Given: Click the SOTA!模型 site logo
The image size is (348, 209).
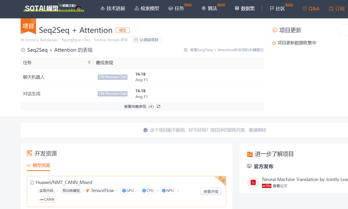Looking at the screenshot, I should point(53,9).
